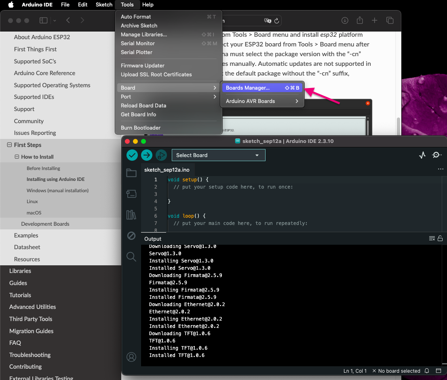This screenshot has height=380, width=447.
Task: Click No board selected in status bar
Action: tap(396, 371)
